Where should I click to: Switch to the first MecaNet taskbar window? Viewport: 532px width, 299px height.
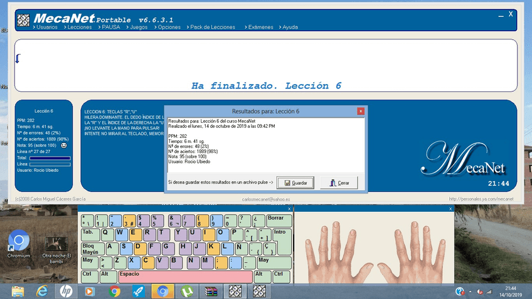pos(235,291)
